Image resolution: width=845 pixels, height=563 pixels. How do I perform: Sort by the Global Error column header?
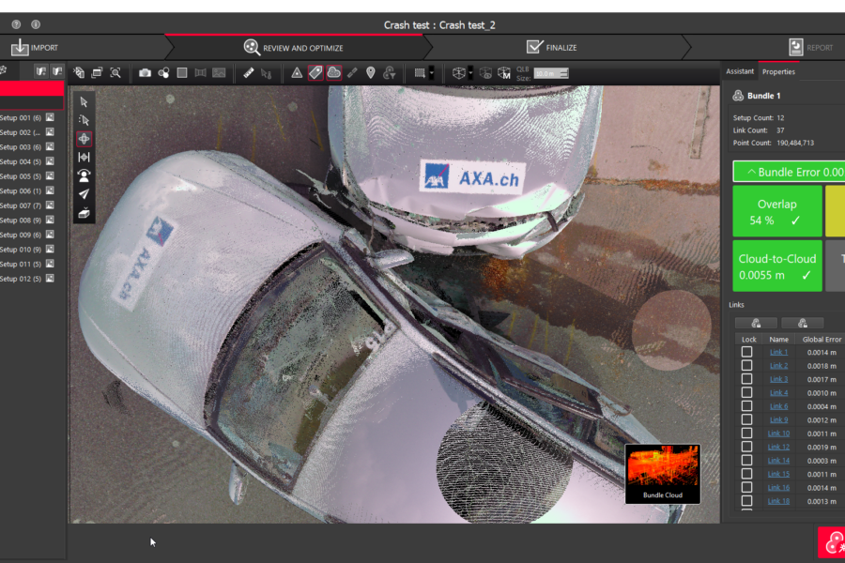(822, 340)
